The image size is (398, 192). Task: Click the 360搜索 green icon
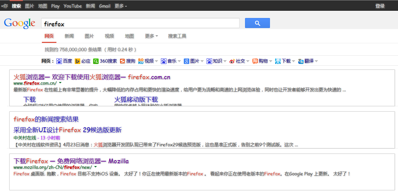pyautogui.click(x=96, y=61)
